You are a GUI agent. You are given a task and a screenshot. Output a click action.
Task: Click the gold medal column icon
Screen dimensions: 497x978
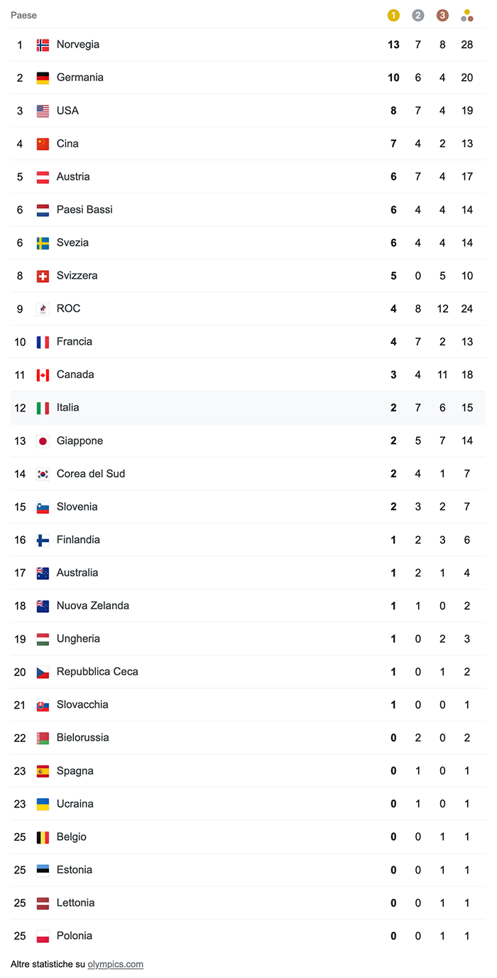pos(393,15)
